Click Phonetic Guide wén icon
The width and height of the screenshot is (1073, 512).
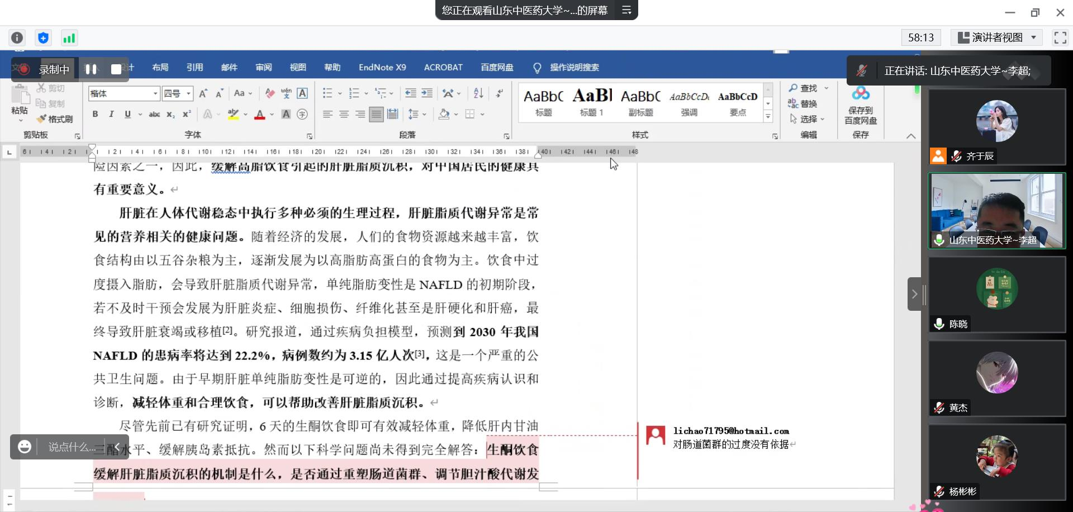pyautogui.click(x=286, y=93)
